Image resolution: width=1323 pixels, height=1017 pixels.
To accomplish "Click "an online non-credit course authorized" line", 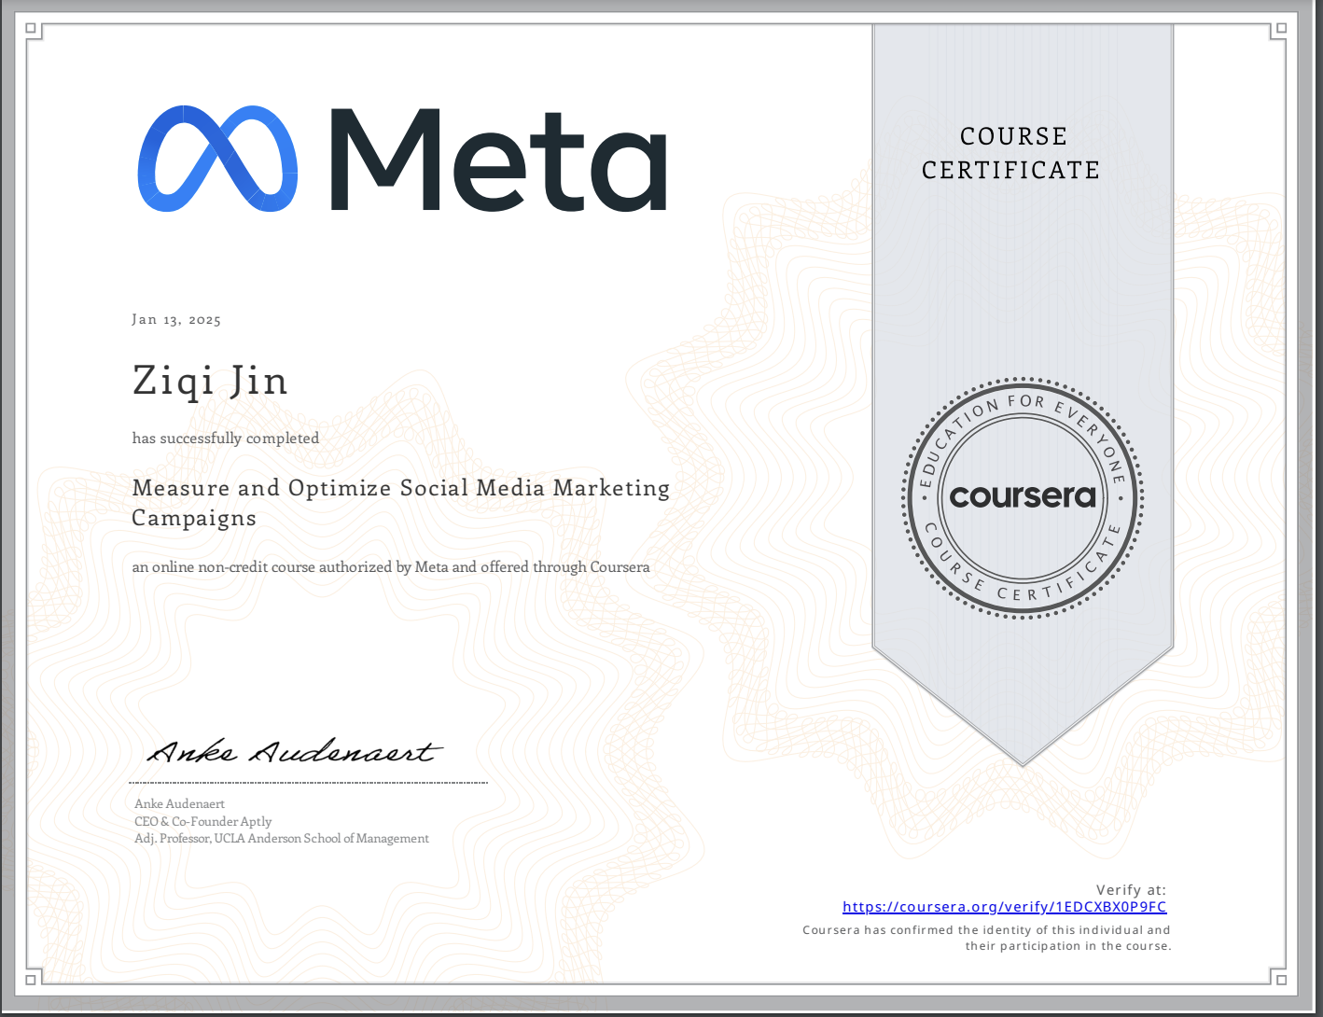I will (391, 567).
